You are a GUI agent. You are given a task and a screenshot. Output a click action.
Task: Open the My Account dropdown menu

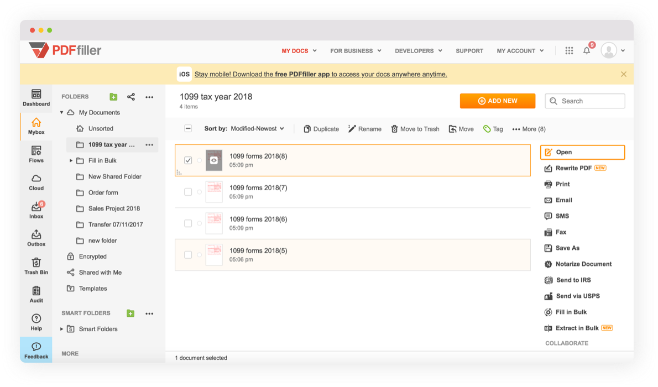pyautogui.click(x=520, y=51)
